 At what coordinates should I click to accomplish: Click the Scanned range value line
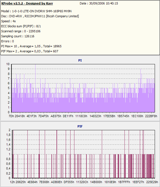[x=21, y=31]
